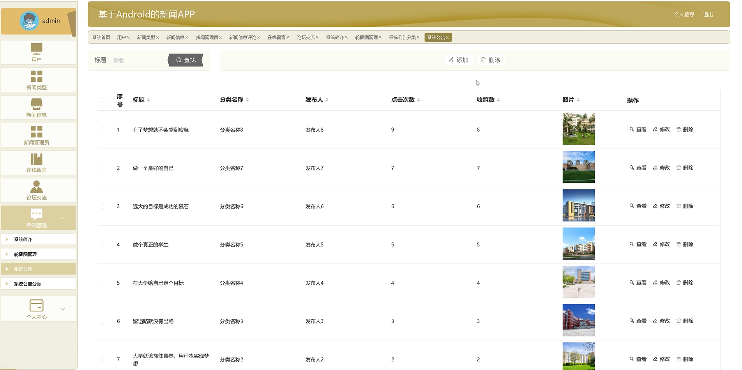Open the 新闻管理员 sidebar grid icon
The image size is (742, 370).
(x=36, y=131)
